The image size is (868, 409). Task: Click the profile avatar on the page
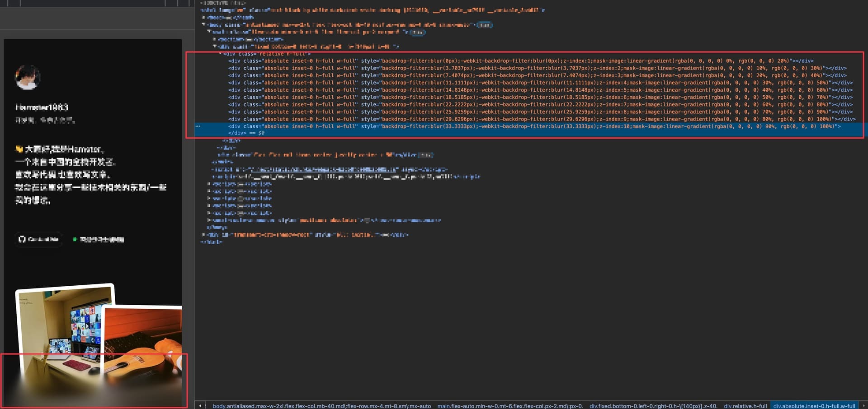pyautogui.click(x=28, y=77)
